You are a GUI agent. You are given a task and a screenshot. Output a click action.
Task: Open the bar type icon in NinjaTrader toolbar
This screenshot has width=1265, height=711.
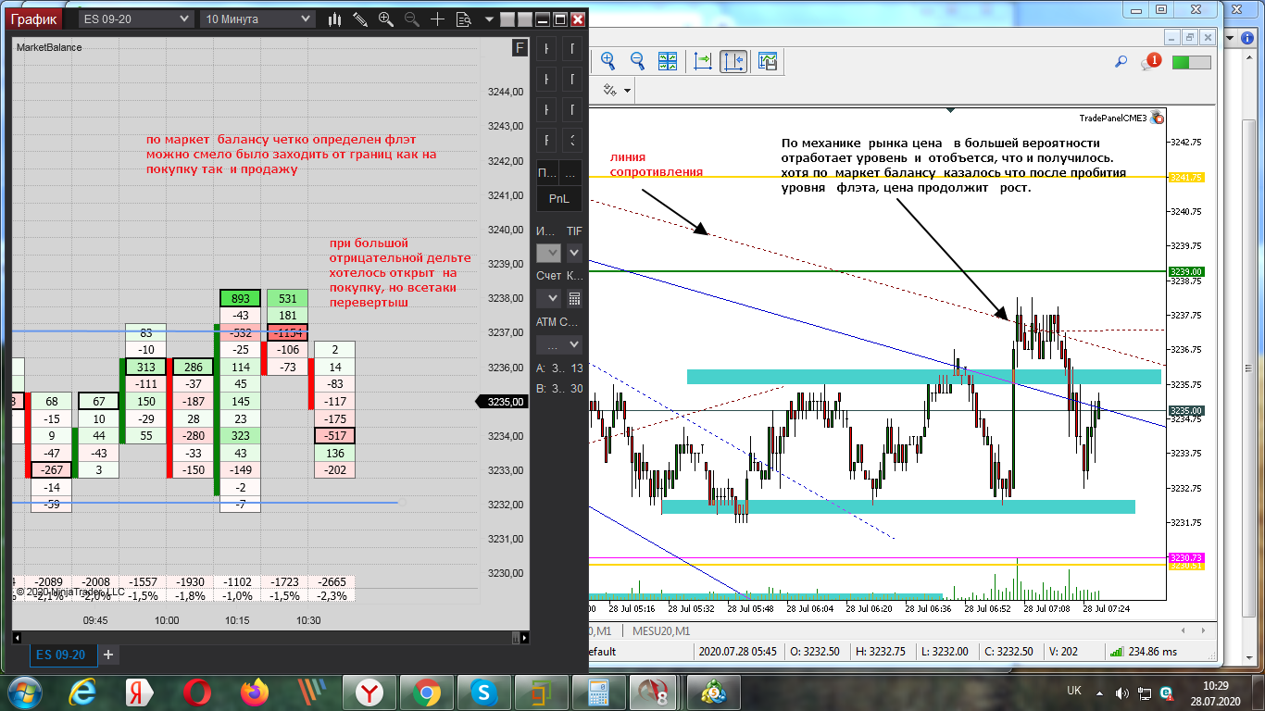click(x=335, y=19)
